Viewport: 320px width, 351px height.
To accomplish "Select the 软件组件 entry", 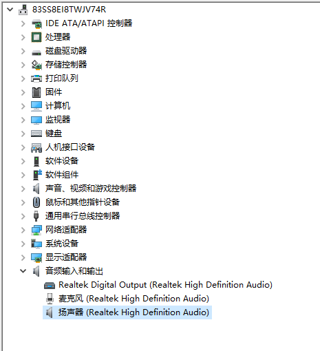I will 62,175.
